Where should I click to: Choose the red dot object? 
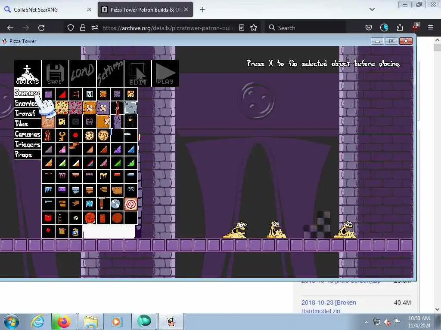tap(76, 135)
